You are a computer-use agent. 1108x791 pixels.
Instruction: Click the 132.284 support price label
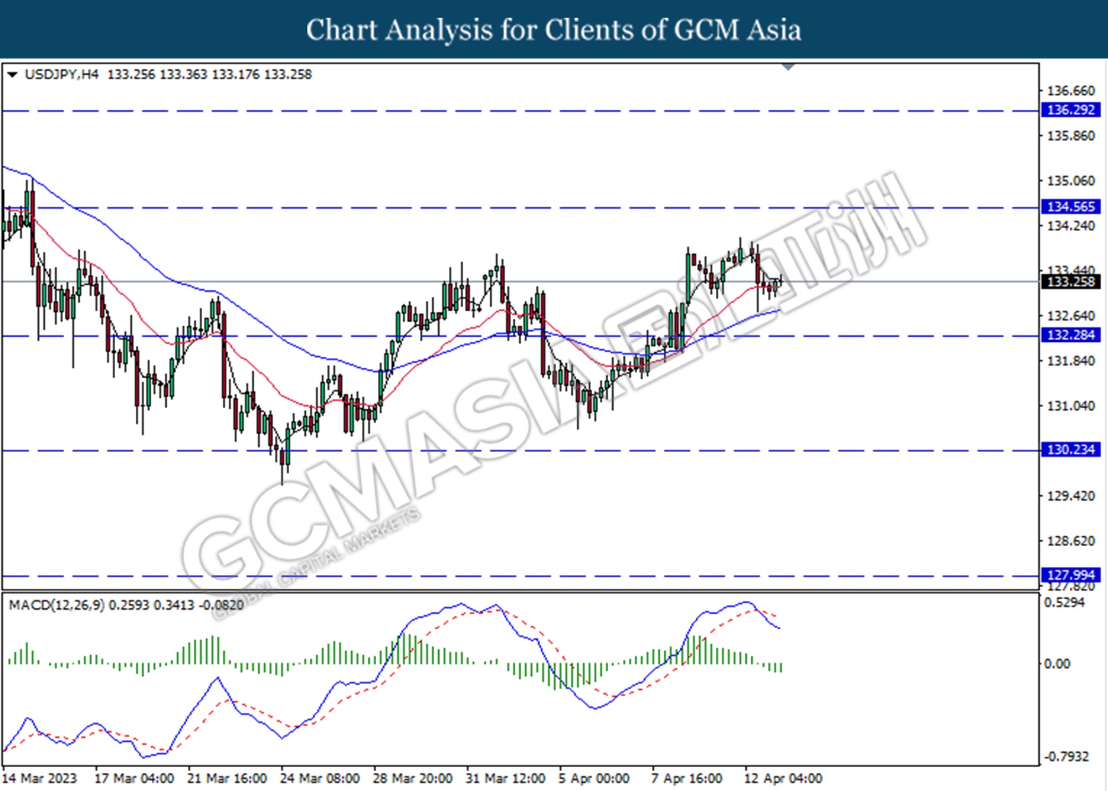coord(1071,335)
